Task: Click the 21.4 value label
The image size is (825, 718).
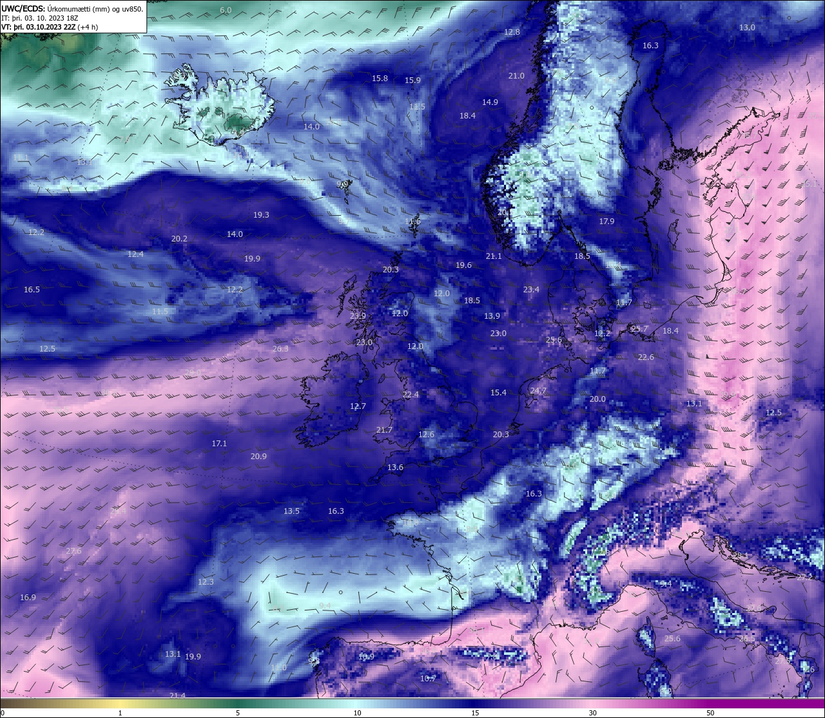Action: [177, 695]
